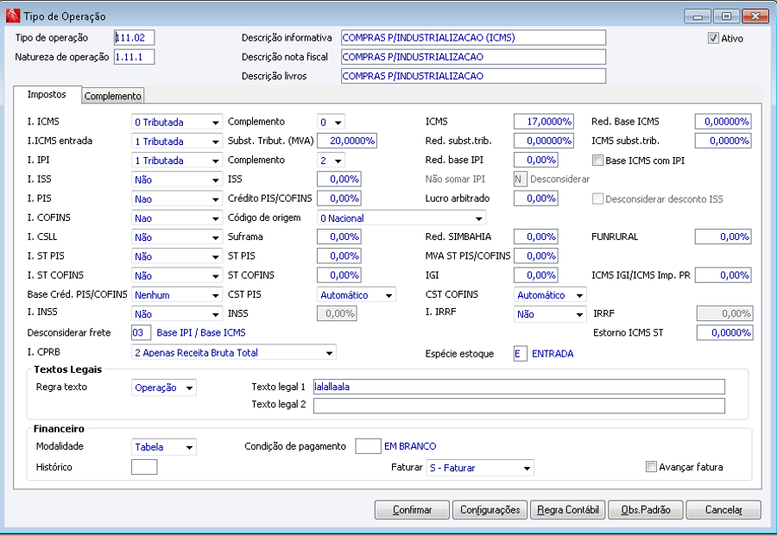Edit the ICMS subst.trib. field
Viewport: 777px width, 536px height.
pyautogui.click(x=723, y=141)
